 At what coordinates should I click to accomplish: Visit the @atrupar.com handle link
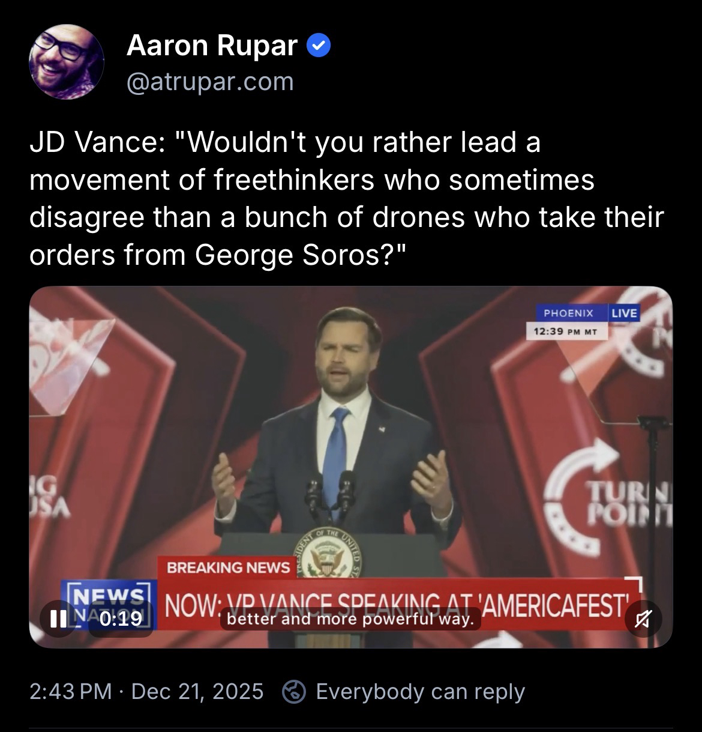pos(210,82)
